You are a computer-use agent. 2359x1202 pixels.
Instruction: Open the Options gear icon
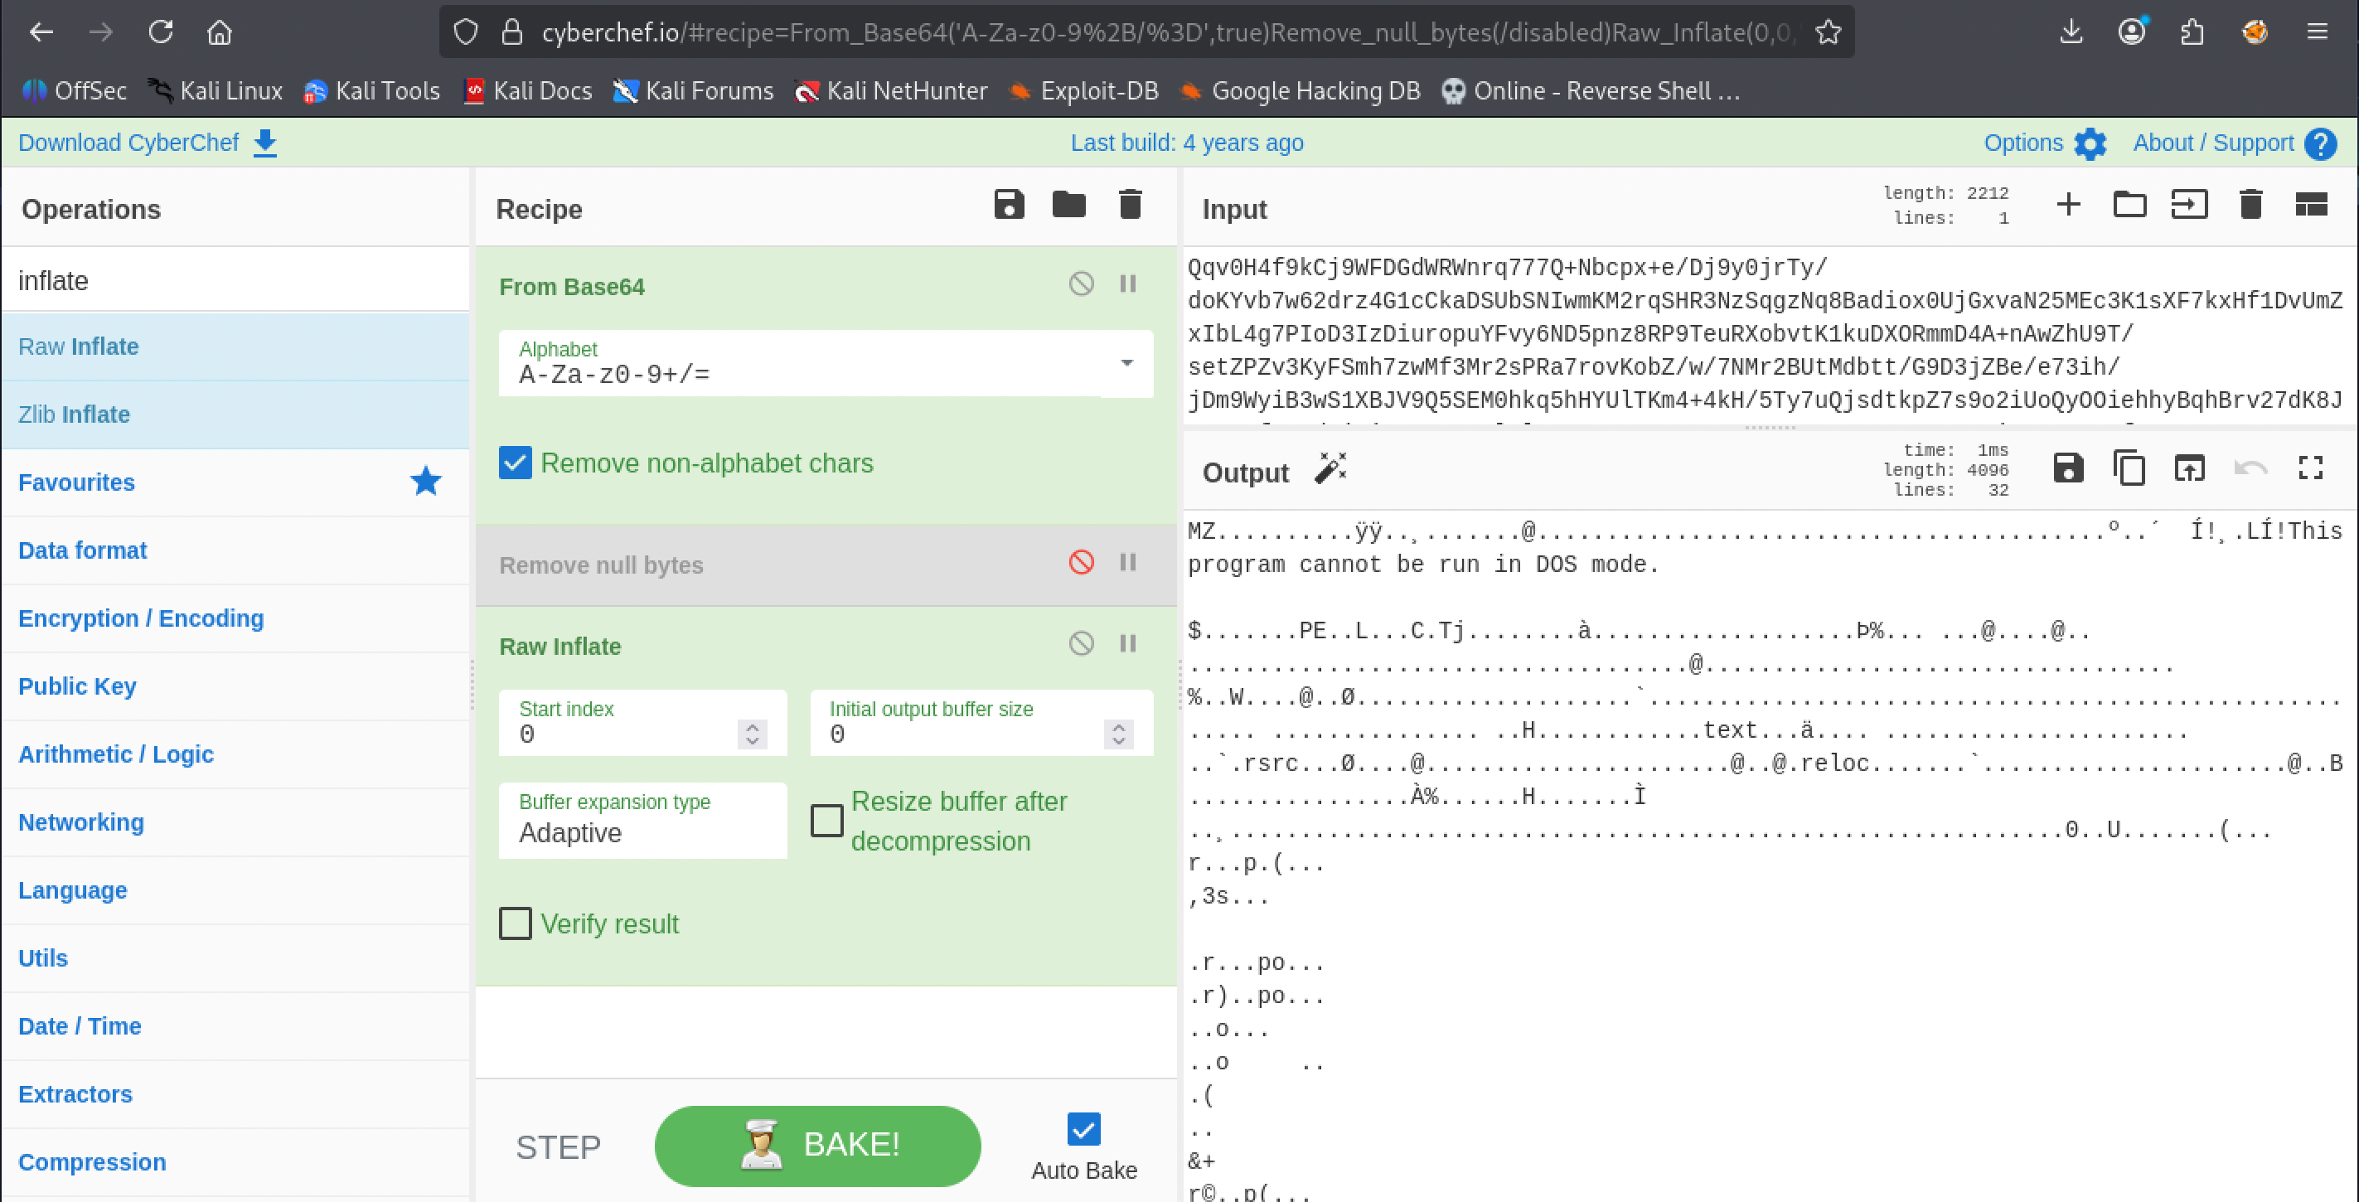[2090, 144]
